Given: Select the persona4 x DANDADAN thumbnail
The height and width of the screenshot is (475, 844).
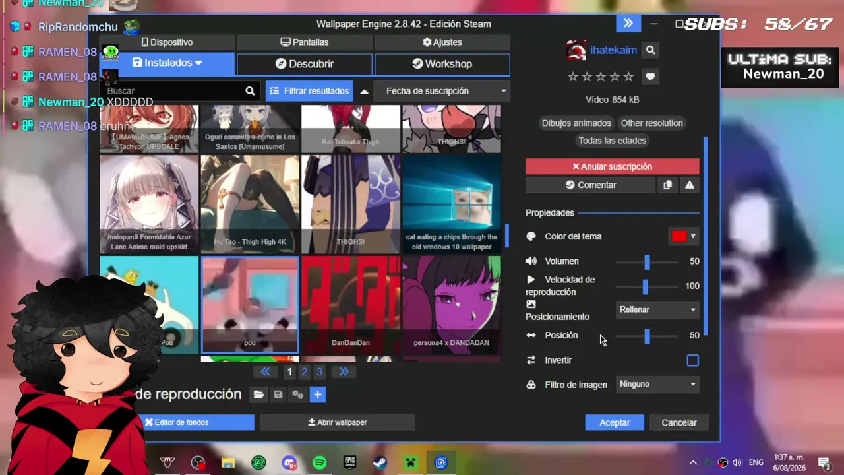Looking at the screenshot, I should tap(452, 305).
